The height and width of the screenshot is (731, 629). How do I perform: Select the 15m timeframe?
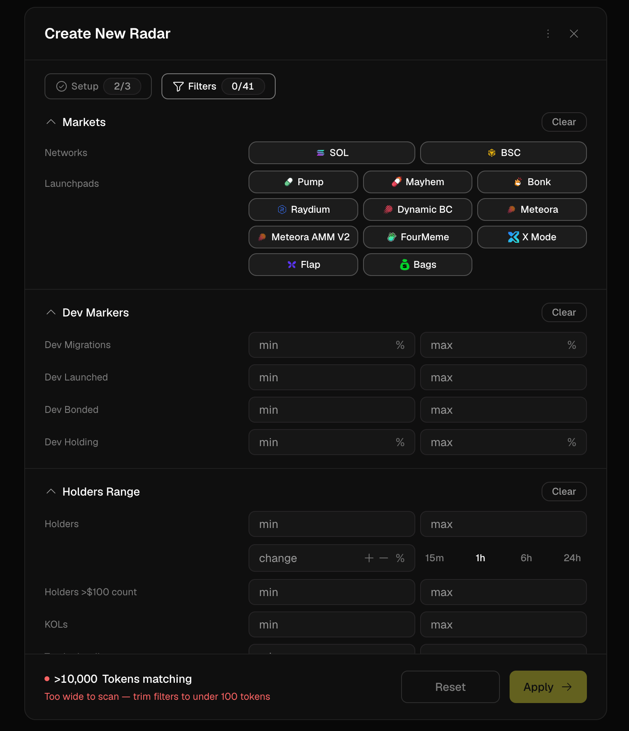[434, 558]
